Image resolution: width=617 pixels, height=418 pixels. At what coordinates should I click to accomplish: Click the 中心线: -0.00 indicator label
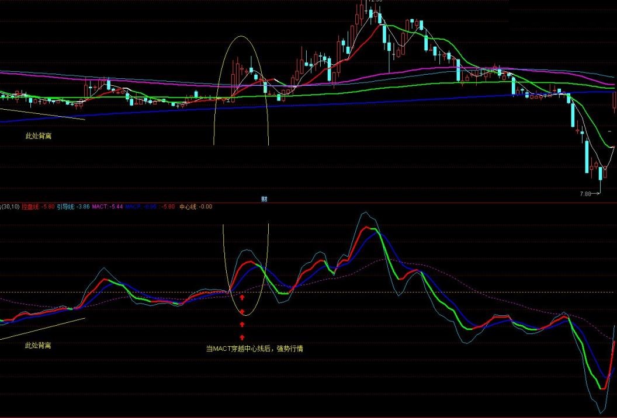click(196, 207)
